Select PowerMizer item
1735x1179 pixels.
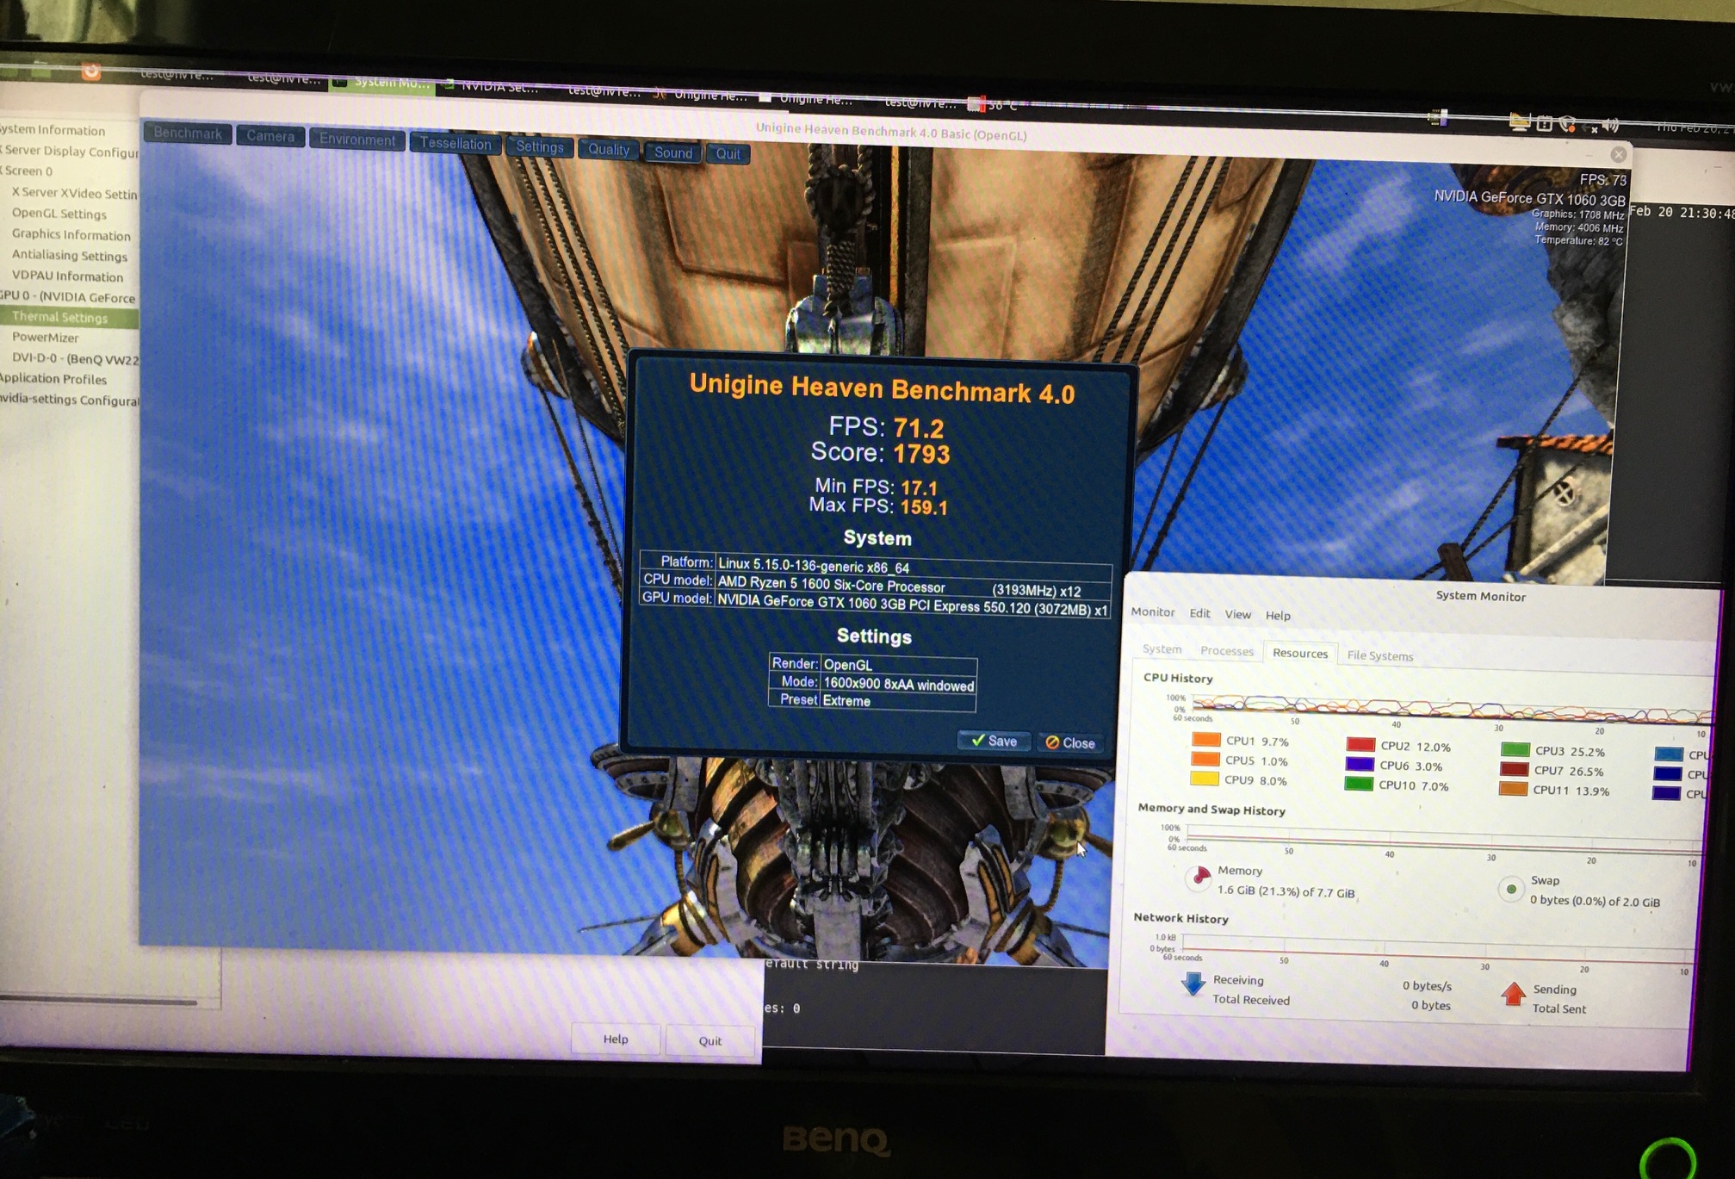[45, 337]
